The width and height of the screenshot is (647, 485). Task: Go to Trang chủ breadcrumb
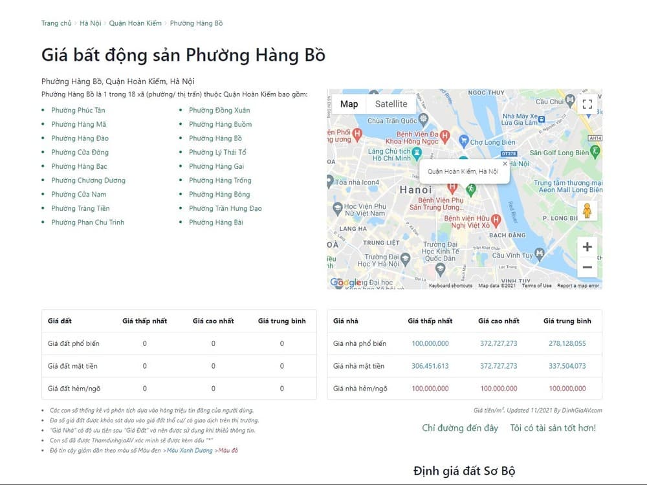click(56, 23)
